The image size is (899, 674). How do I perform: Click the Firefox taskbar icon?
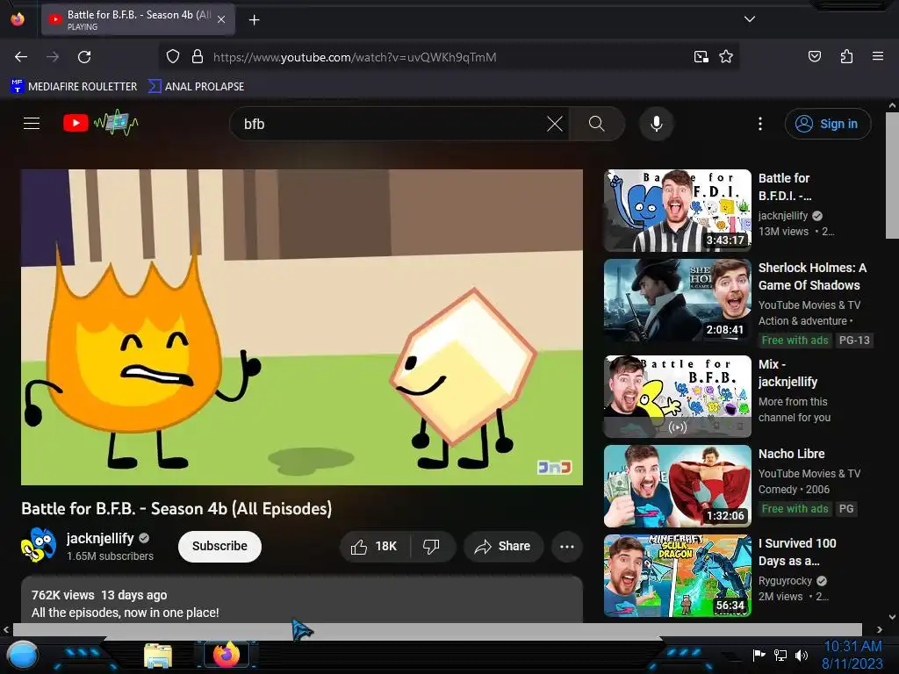(x=226, y=655)
